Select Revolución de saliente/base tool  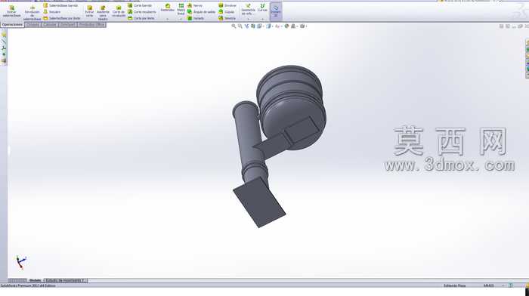coord(32,13)
